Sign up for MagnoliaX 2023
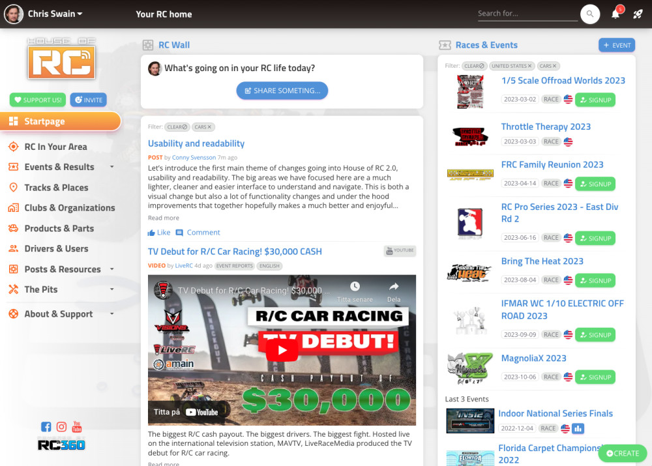Image resolution: width=652 pixels, height=466 pixels. tap(595, 377)
